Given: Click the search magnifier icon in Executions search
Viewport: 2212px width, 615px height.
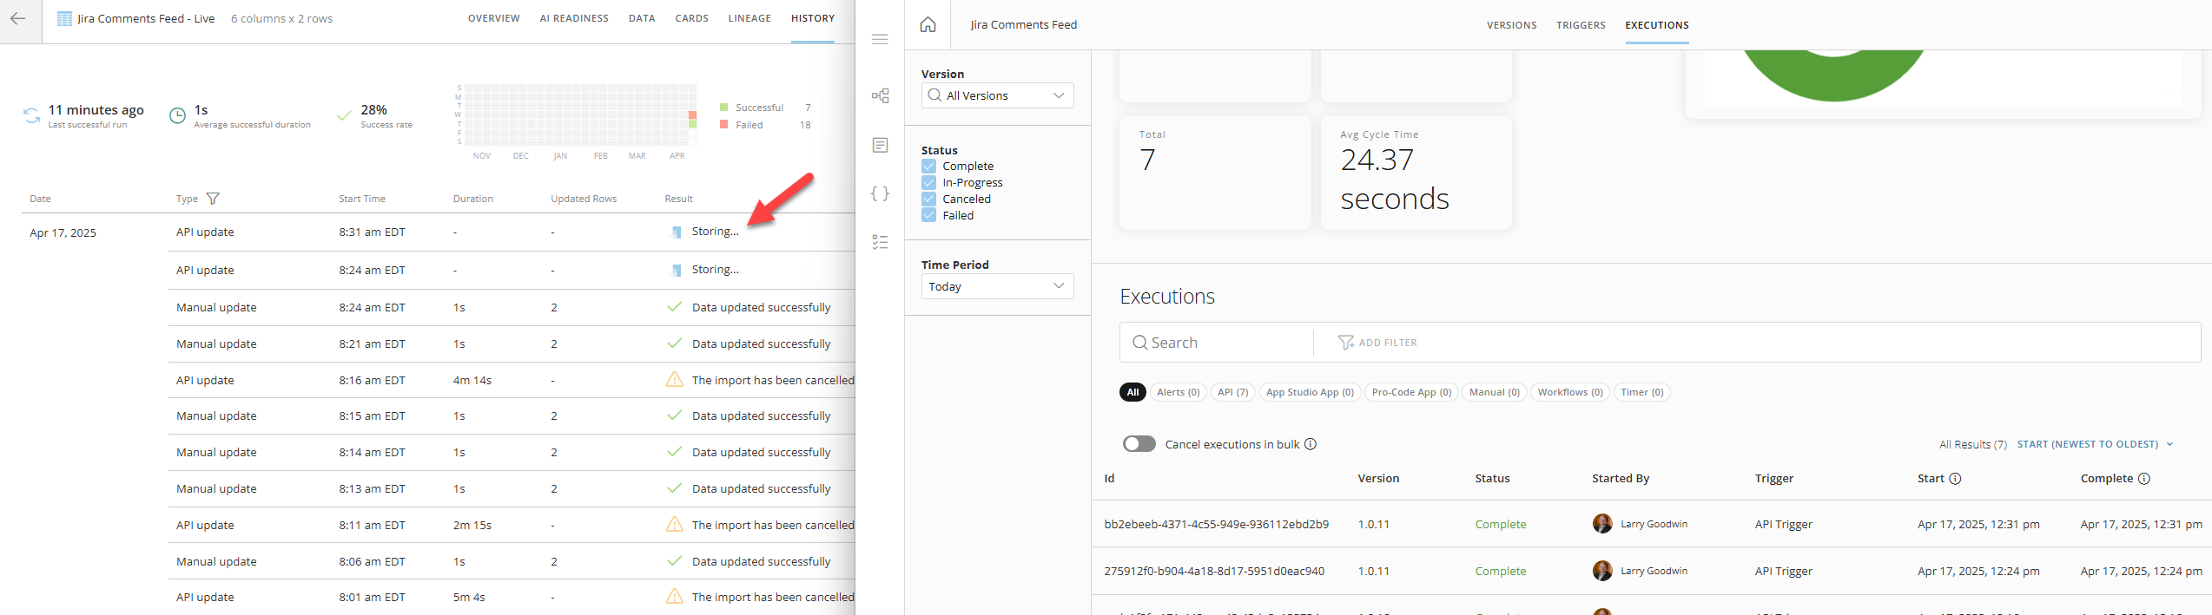Looking at the screenshot, I should pos(1140,343).
